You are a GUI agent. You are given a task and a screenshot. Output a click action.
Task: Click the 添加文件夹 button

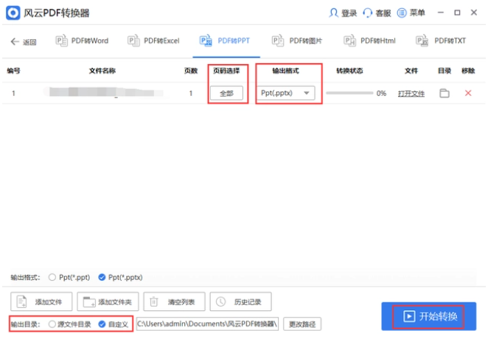pos(108,301)
